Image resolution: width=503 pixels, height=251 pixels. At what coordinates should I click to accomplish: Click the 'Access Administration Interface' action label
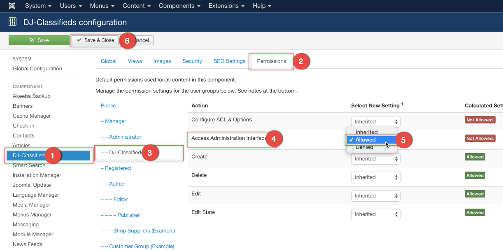(x=229, y=138)
